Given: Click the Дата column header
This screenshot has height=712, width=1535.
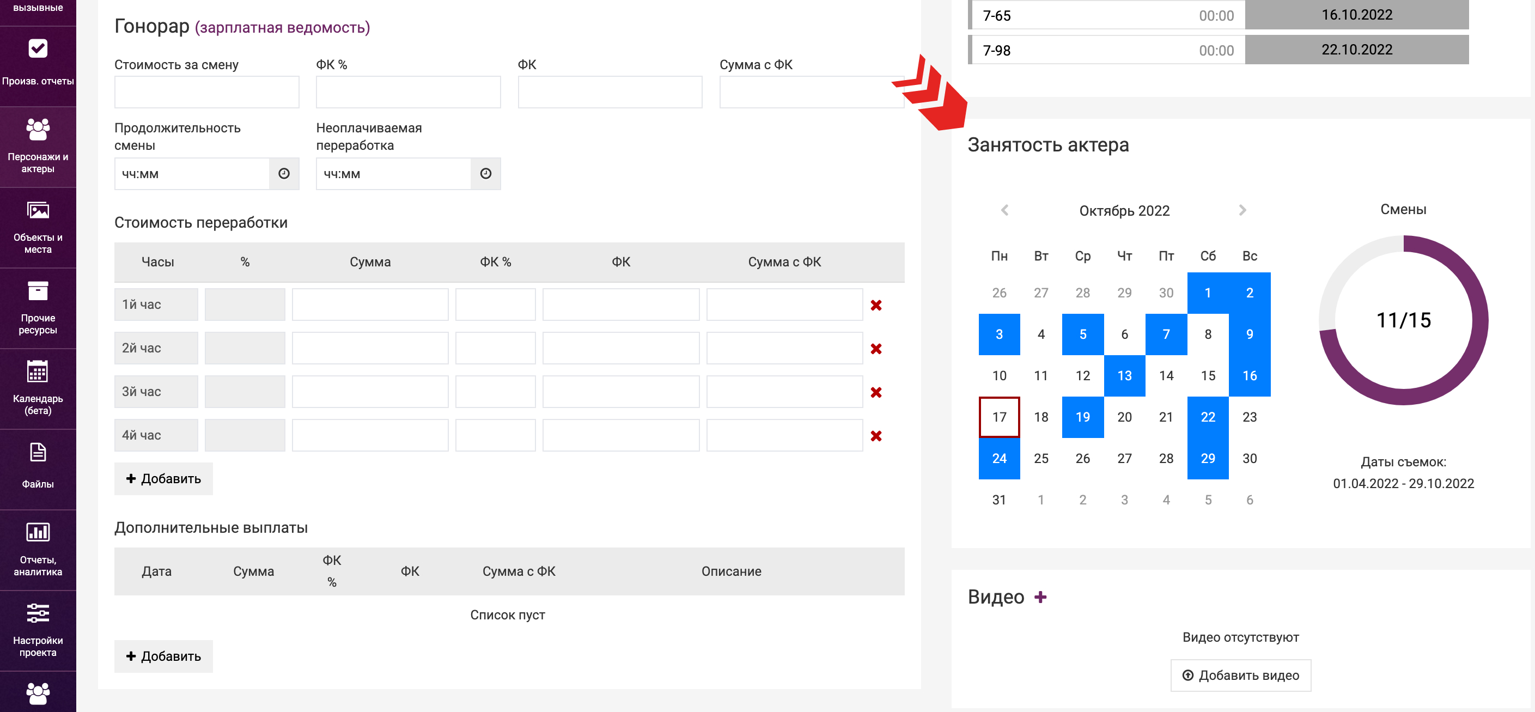Looking at the screenshot, I should tap(157, 571).
